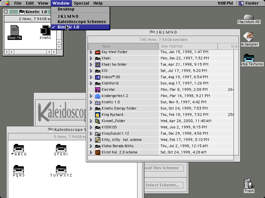Click the Select Scheme... button
This screenshot has height=198, width=265.
164,185
